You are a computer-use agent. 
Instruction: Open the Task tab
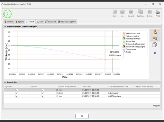(40, 22)
